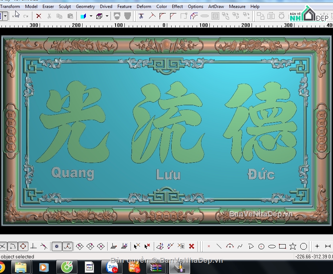The width and height of the screenshot is (333, 274).
Task: Click the concentric rectangles offset icon
Action: coord(215,16)
